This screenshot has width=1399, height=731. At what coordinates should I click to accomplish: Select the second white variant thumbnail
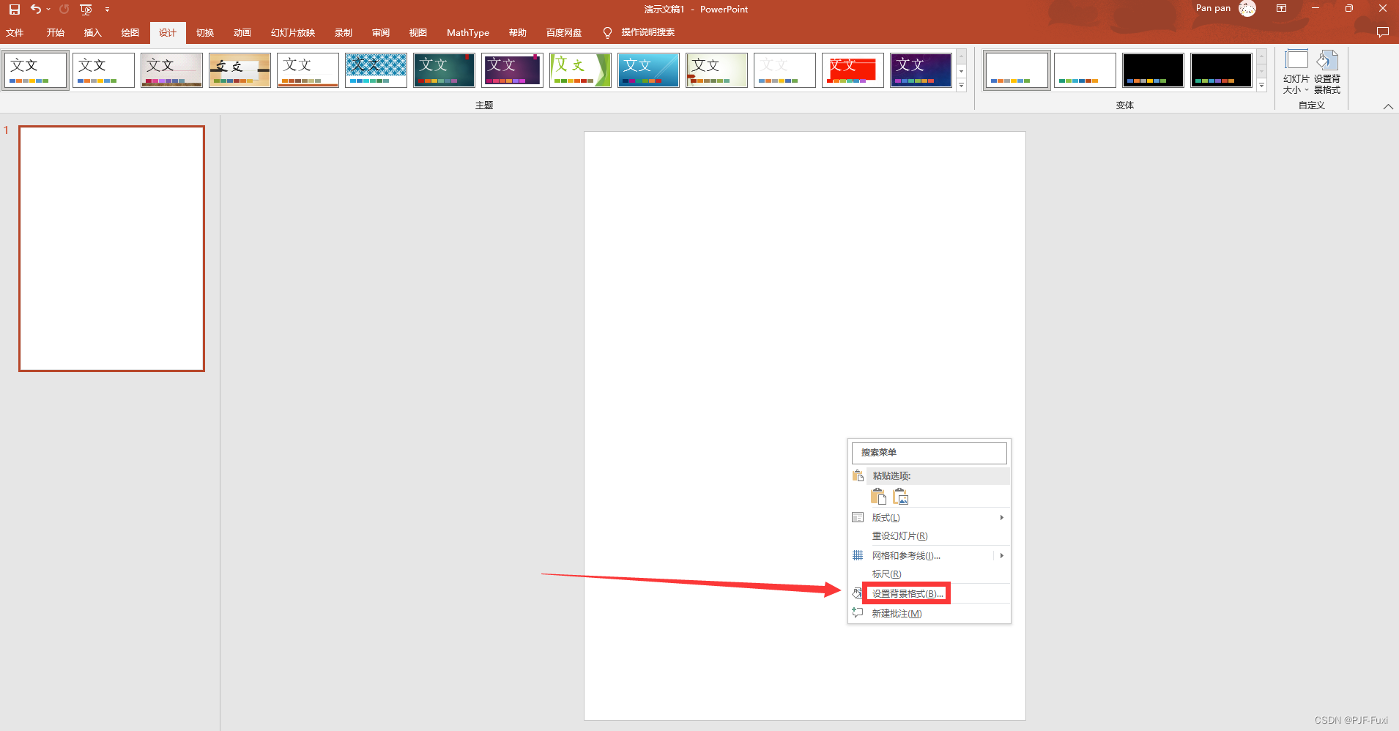1085,70
